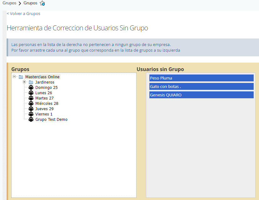Open the first Grupos breadcrumb
Image resolution: width=259 pixels, height=200 pixels.
[9, 3]
